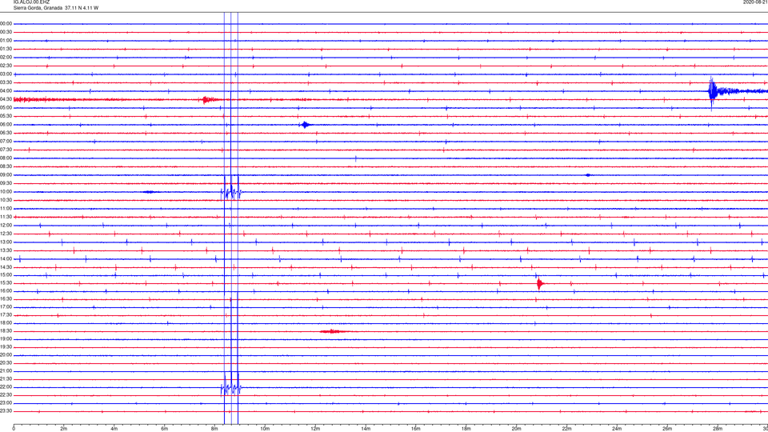This screenshot has height=432, width=768.
Task: Select the 06:00 time row label
Action: coord(6,125)
